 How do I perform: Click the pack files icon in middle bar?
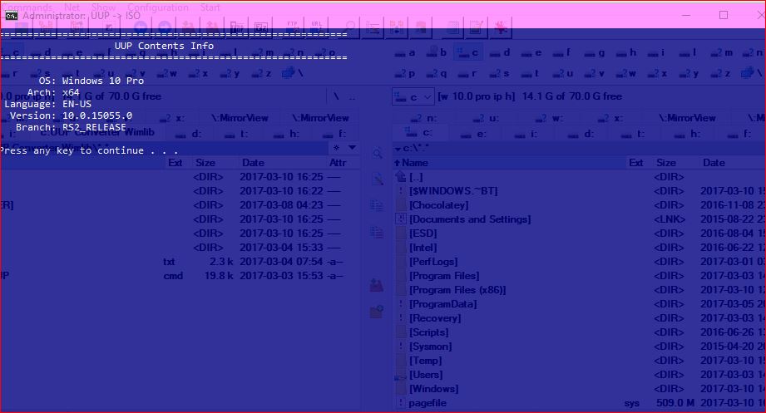pos(377,285)
